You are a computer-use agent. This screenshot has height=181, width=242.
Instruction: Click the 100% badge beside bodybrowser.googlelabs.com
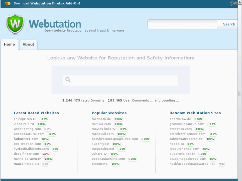146,139
